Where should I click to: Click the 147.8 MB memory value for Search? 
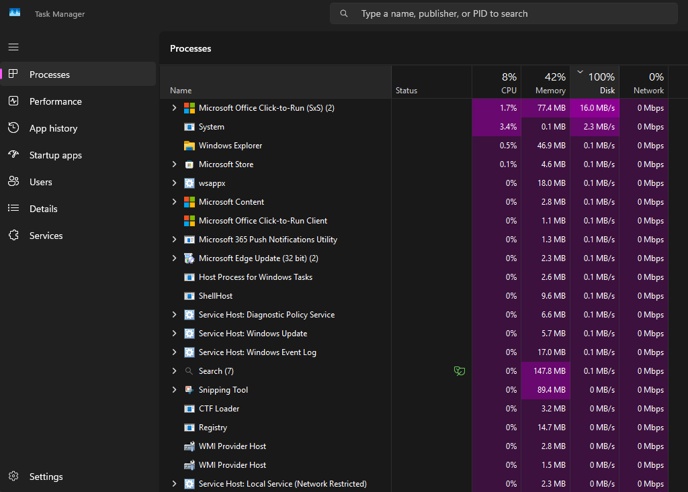coord(550,371)
